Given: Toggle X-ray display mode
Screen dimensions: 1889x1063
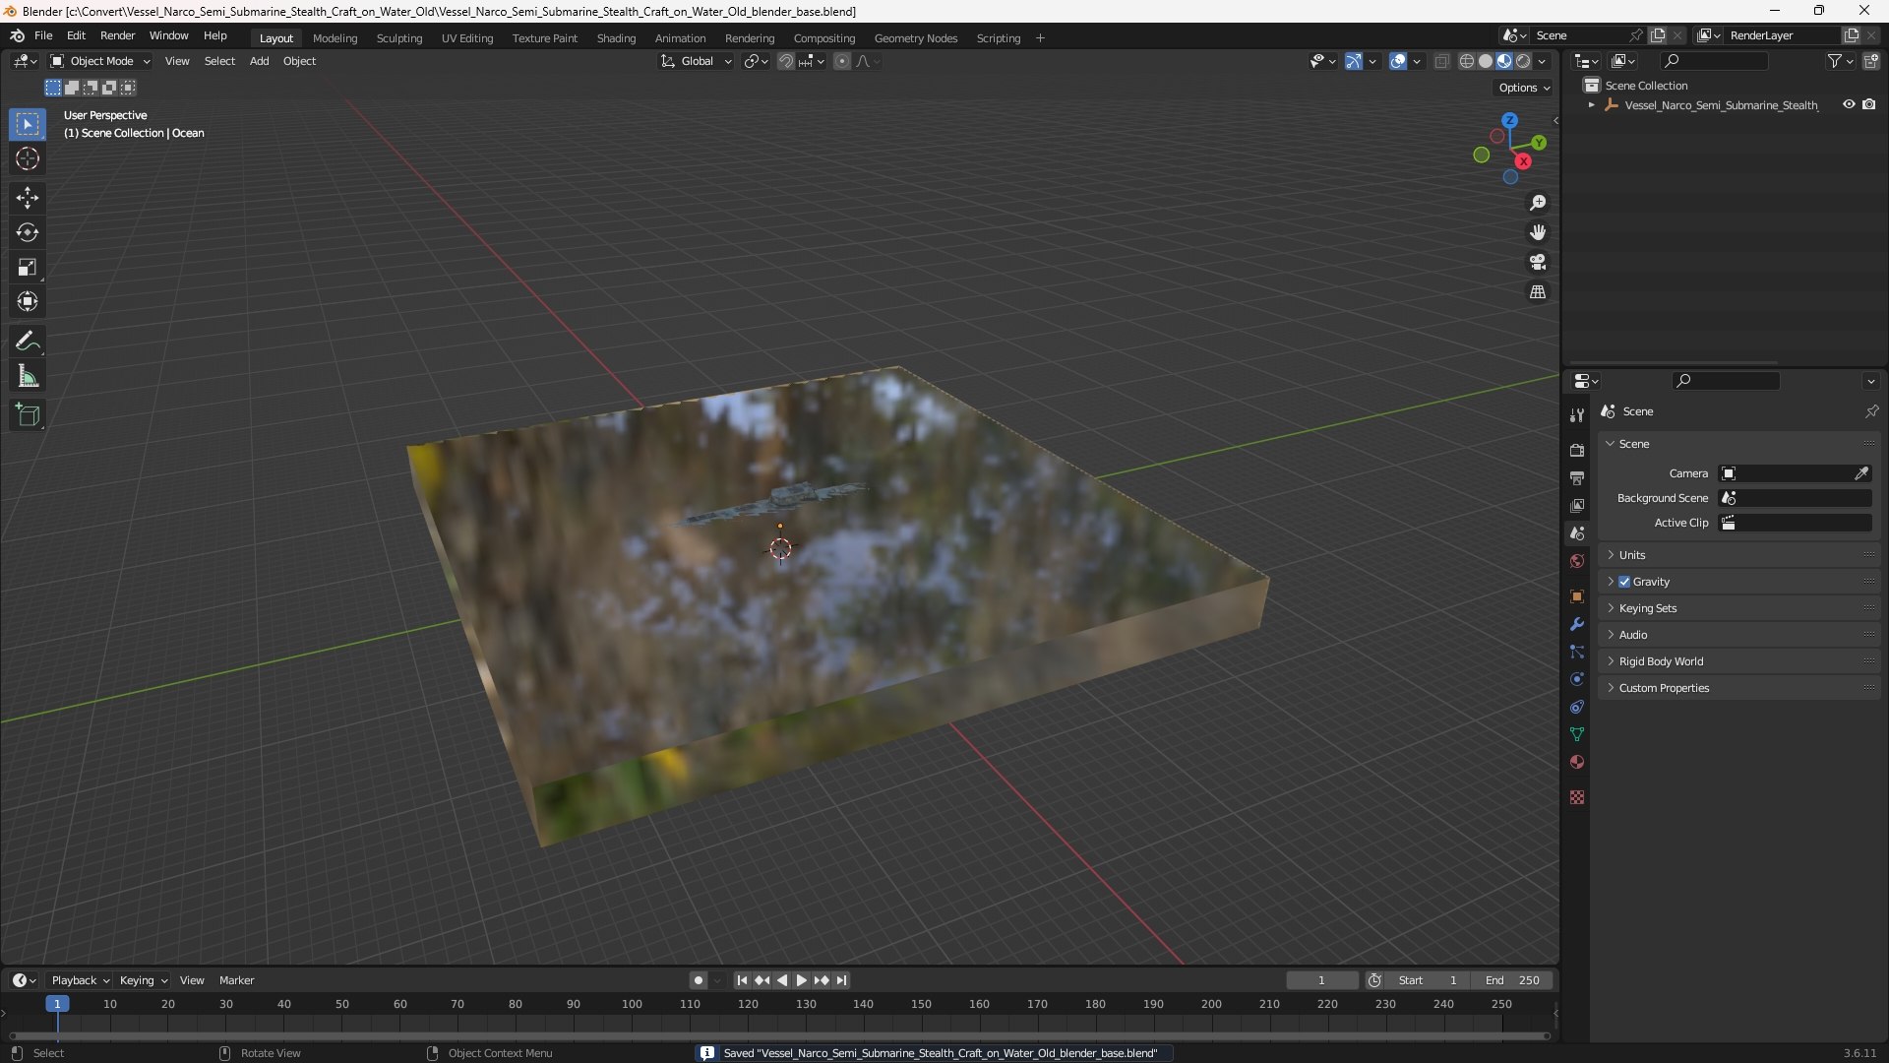Looking at the screenshot, I should click(x=1441, y=61).
